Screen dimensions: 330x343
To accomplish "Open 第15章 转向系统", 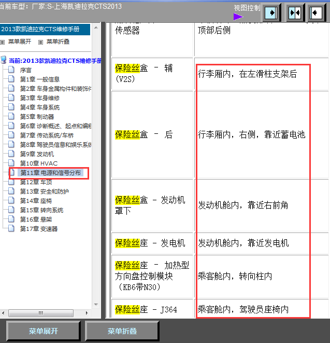I will [x=41, y=210].
